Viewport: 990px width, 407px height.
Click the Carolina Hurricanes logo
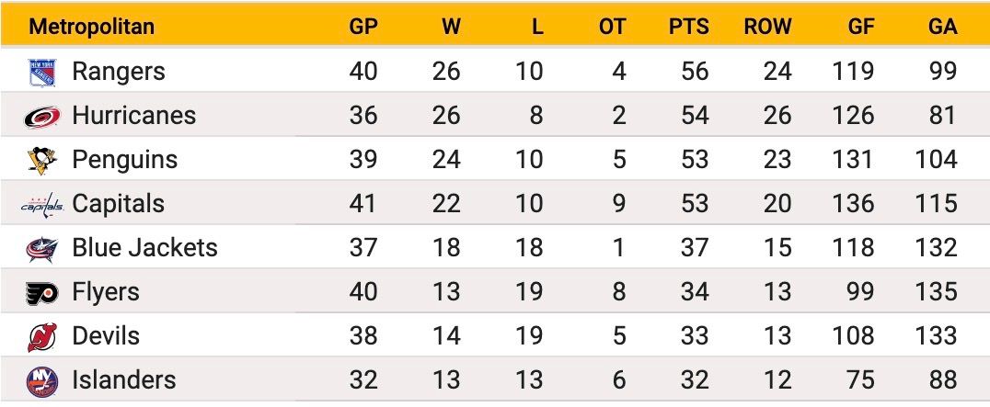pyautogui.click(x=42, y=117)
